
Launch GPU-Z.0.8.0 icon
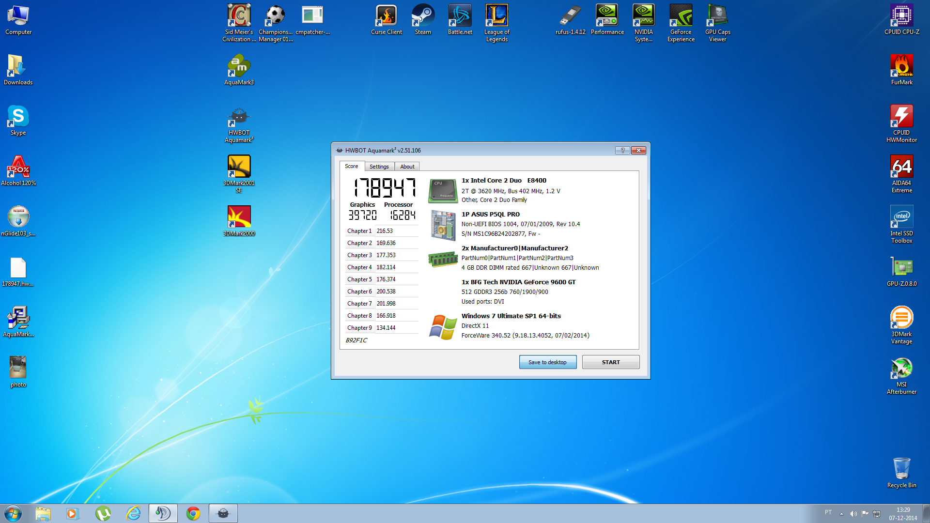pyautogui.click(x=901, y=272)
